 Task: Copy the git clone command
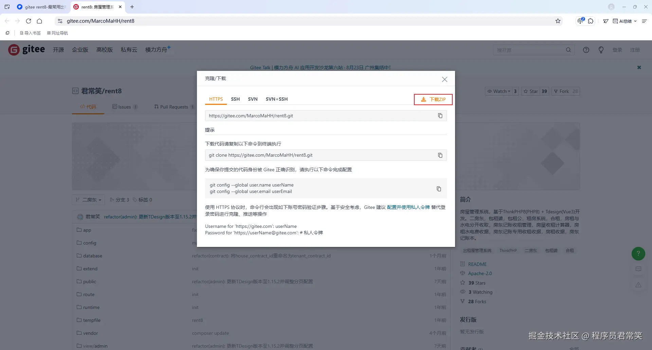coord(440,155)
